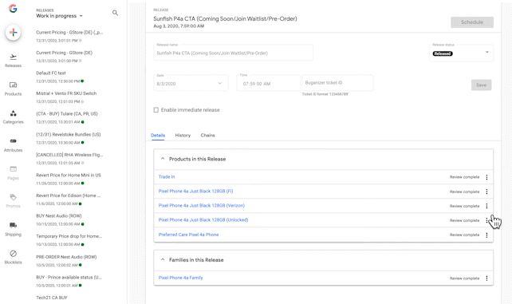This screenshot has height=304, width=512.
Task: Open more options for Preferred Care row
Action: 486,235
